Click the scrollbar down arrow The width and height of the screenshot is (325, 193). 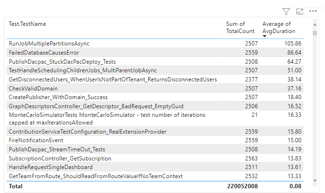click(x=314, y=180)
